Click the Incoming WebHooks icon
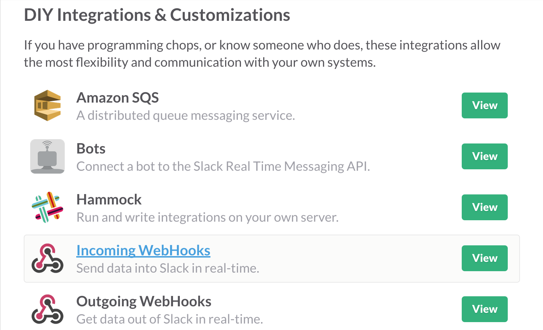Viewport: 543px width, 330px height. click(x=47, y=258)
